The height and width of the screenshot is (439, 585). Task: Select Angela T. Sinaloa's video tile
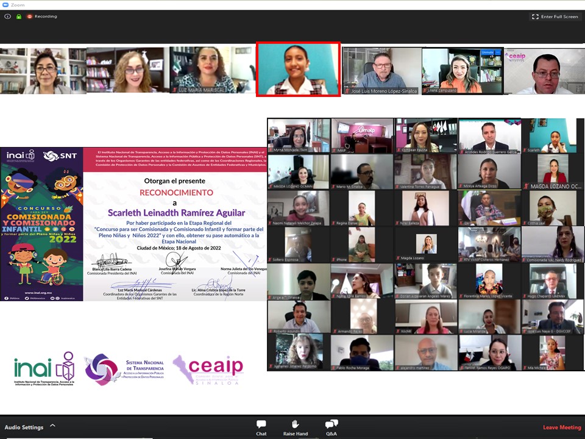[299, 282]
